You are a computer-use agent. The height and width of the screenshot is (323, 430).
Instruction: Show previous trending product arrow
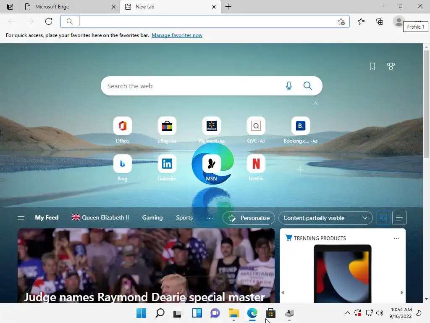pos(283,292)
